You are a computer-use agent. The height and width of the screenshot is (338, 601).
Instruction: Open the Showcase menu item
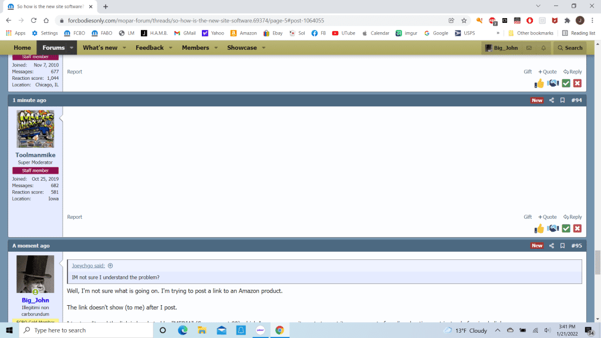[242, 48]
